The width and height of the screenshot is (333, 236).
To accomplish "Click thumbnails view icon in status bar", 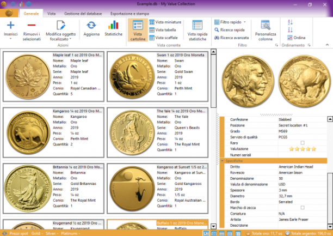I will point(214,233).
